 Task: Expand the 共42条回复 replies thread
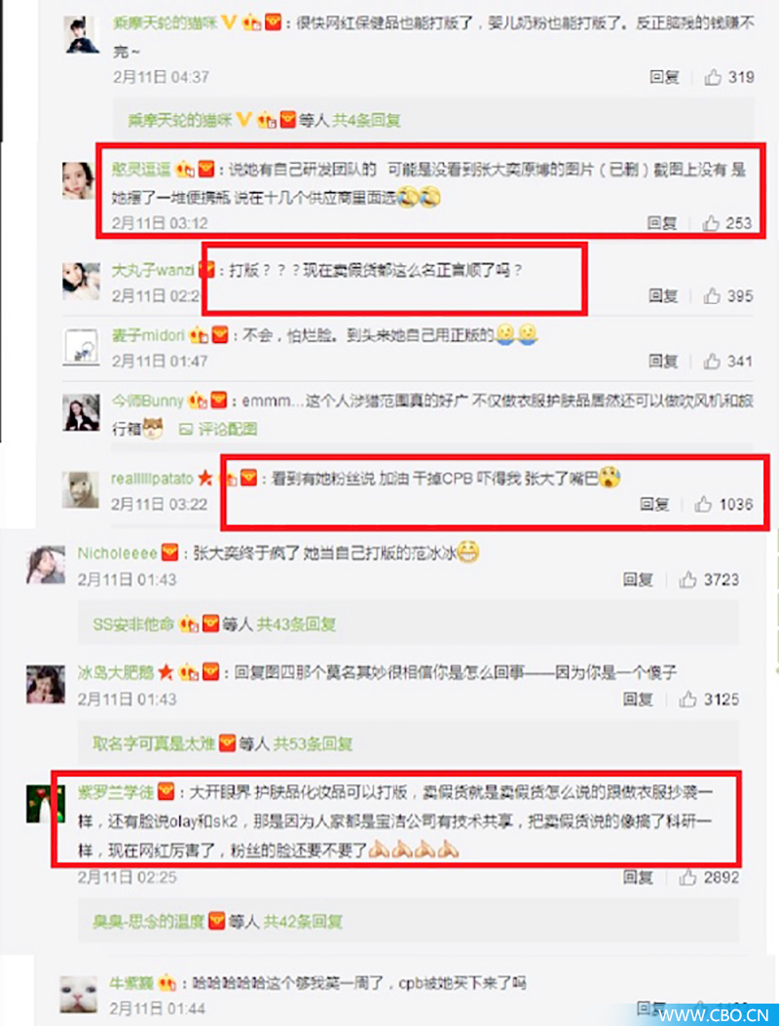(303, 922)
